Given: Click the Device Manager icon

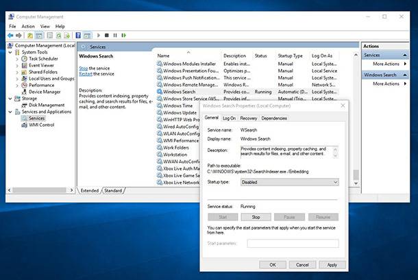Looking at the screenshot, I should click(24, 92).
